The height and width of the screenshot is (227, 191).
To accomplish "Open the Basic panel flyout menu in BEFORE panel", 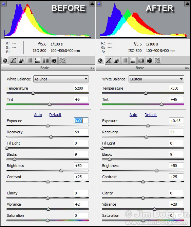I will (92, 68).
